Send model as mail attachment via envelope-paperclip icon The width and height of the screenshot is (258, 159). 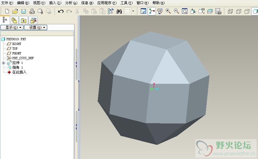click(x=40, y=11)
